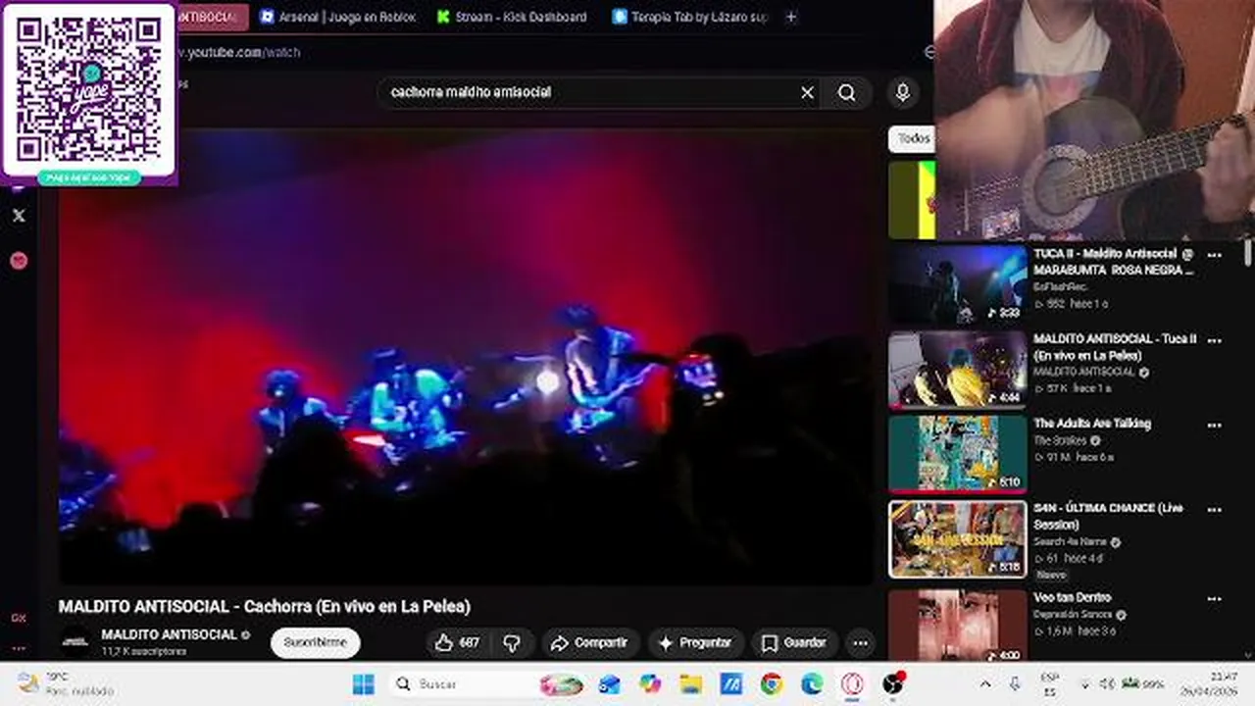Click 'Search 4a Name' channel name
Image resolution: width=1255 pixels, height=706 pixels.
1071,542
